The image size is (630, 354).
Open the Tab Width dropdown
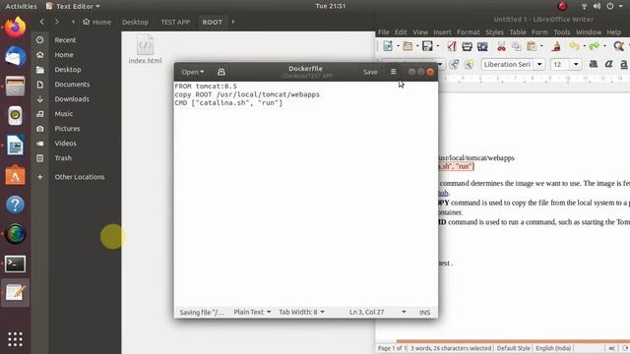click(x=301, y=312)
